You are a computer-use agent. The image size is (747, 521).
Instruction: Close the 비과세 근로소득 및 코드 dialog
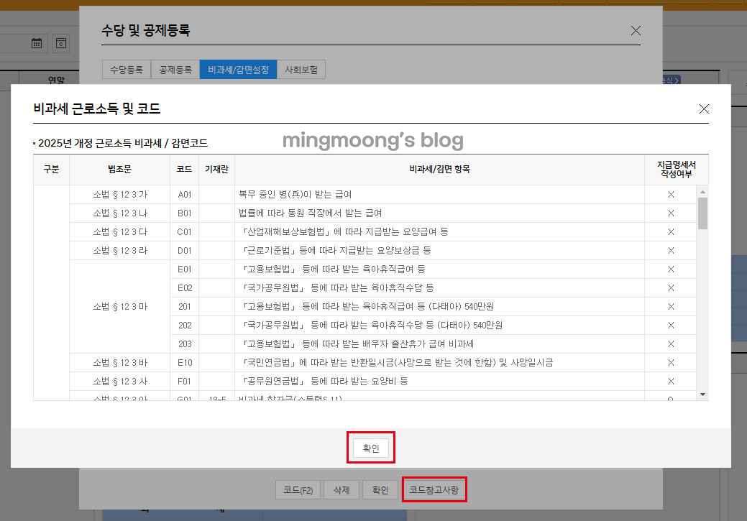[704, 109]
